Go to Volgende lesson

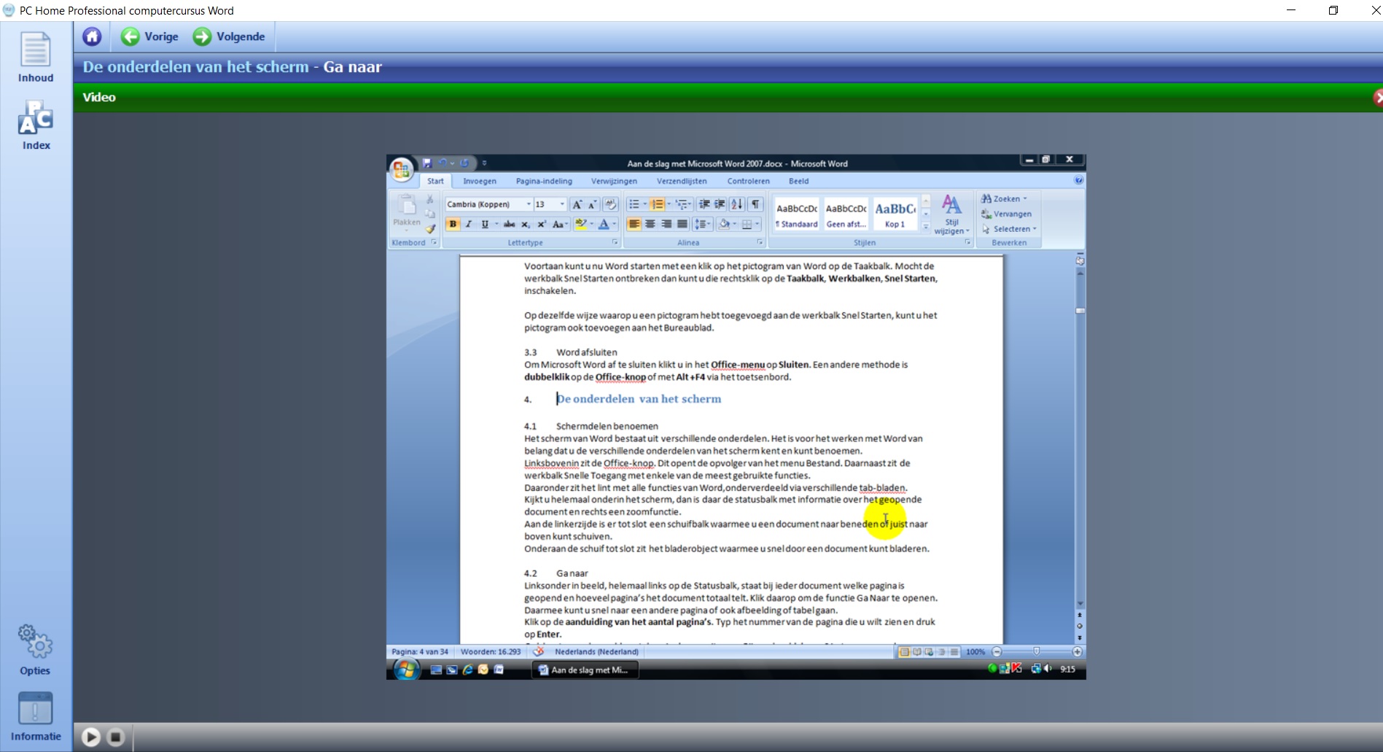point(229,36)
